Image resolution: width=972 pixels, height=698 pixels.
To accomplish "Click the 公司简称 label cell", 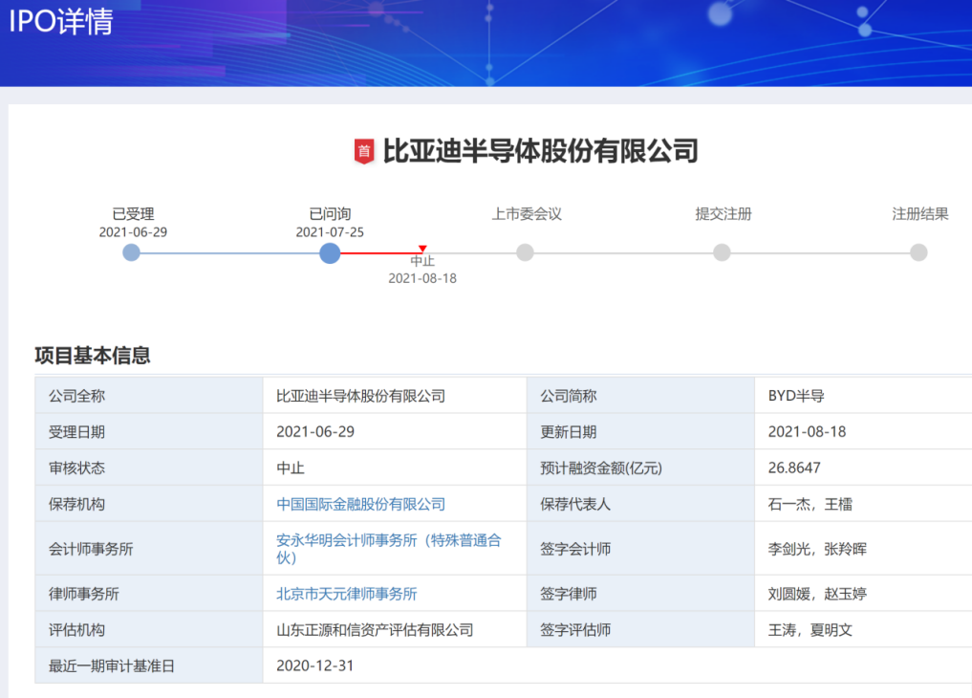I will pyautogui.click(x=640, y=396).
